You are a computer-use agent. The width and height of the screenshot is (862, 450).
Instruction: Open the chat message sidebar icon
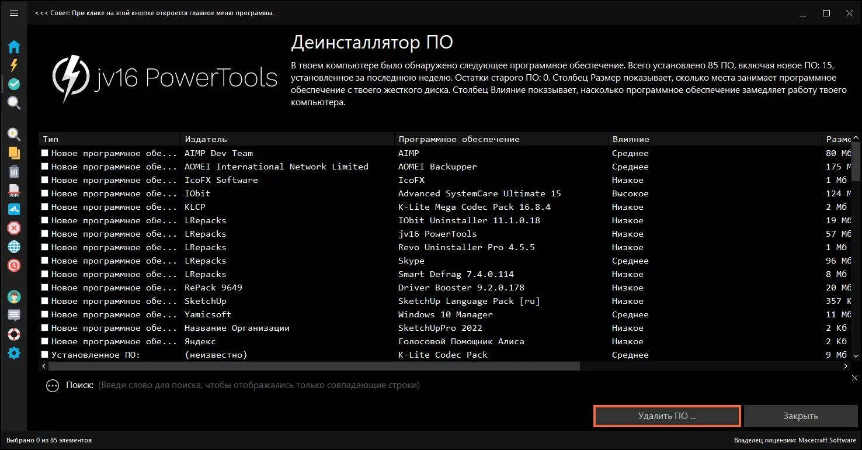coord(14,316)
